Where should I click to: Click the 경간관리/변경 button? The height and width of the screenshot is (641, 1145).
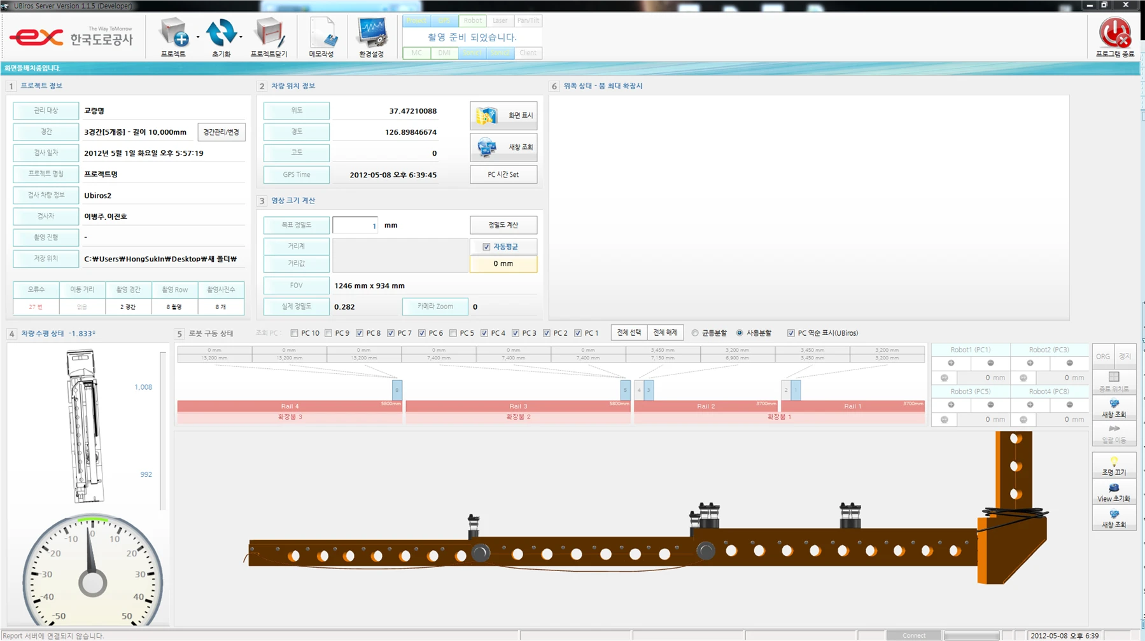221,132
